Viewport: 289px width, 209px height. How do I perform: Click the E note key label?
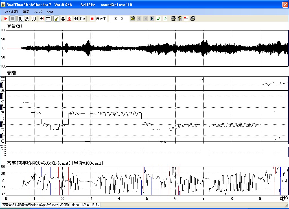tap(3, 119)
